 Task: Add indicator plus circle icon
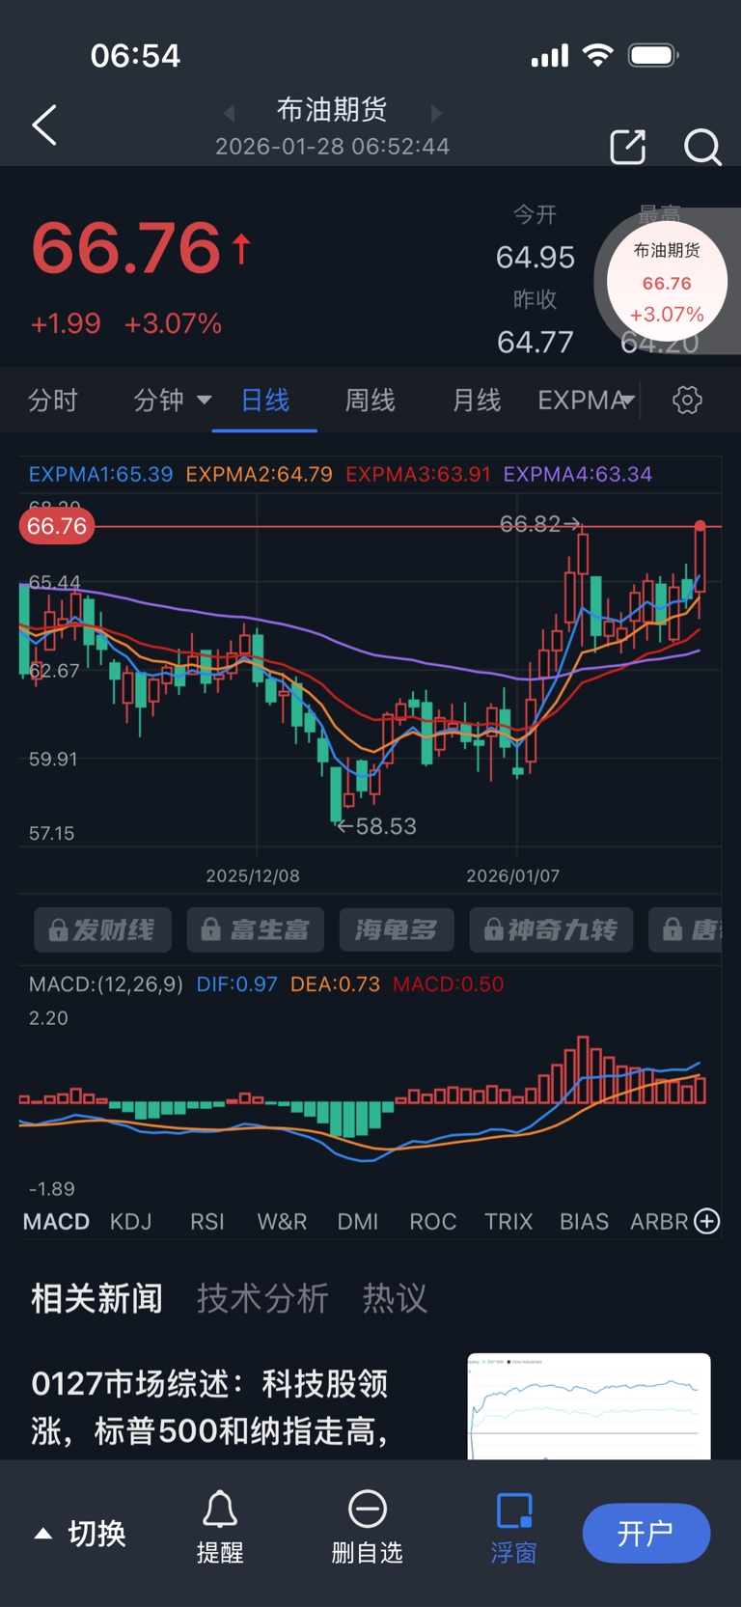(x=707, y=1221)
